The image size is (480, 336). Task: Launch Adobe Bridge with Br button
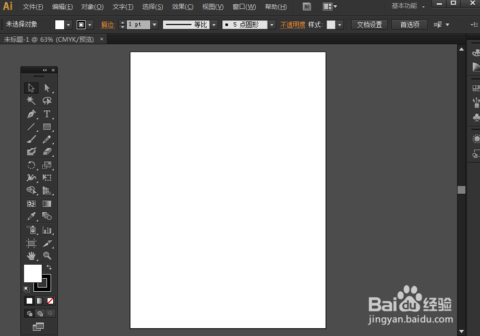(x=307, y=6)
